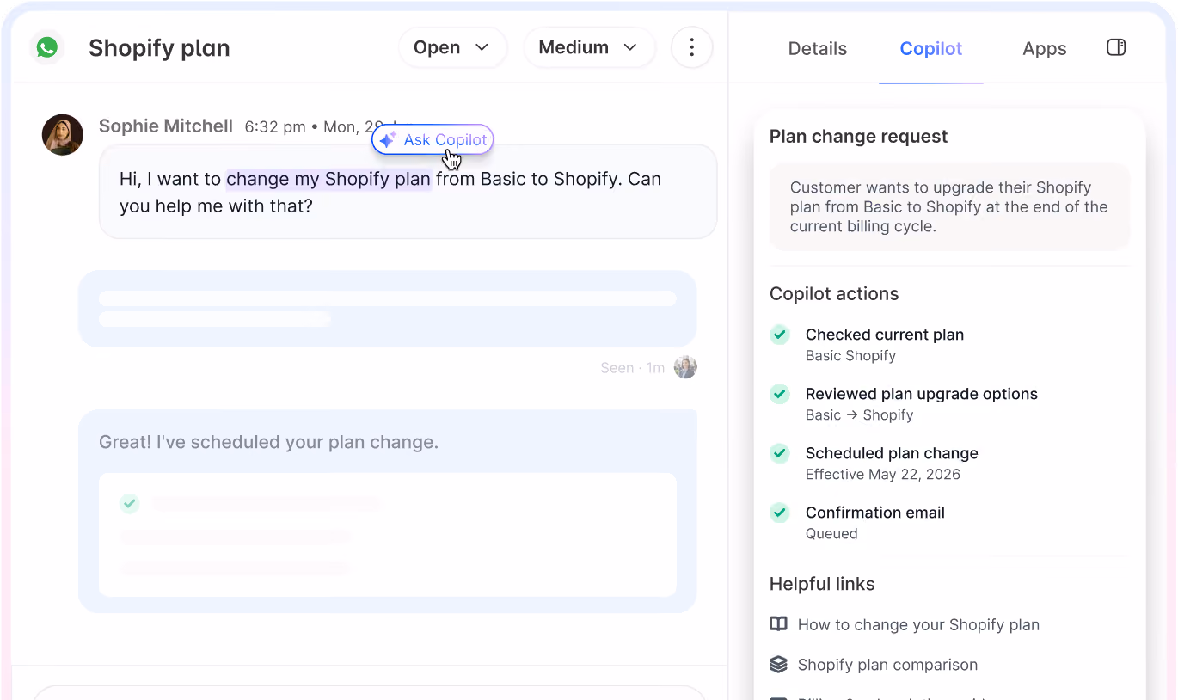Click the Ask Copilot button
Image resolution: width=1178 pixels, height=700 pixels.
pos(433,139)
